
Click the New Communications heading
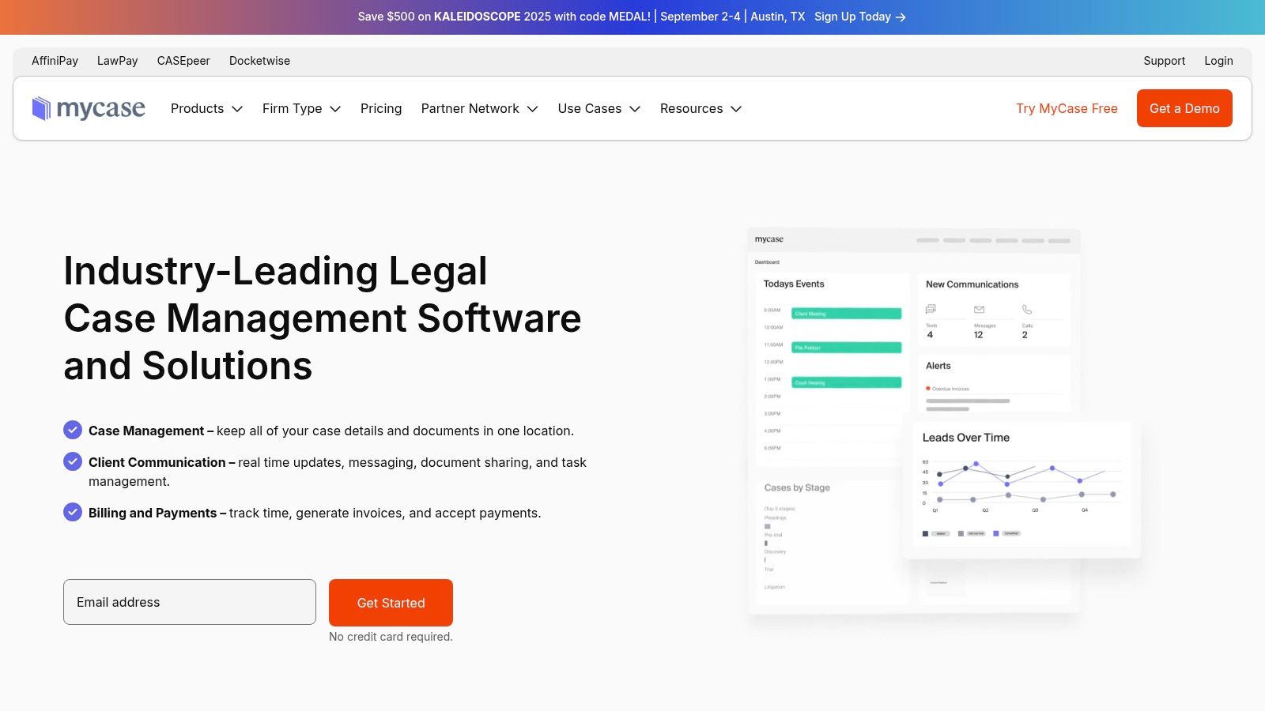[972, 284]
